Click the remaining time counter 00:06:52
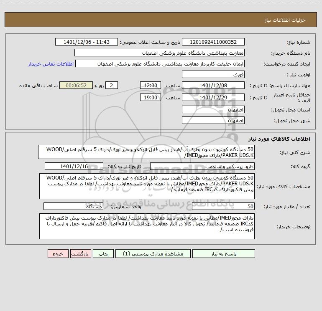Viewport: 322px width, 311px height. (x=76, y=85)
